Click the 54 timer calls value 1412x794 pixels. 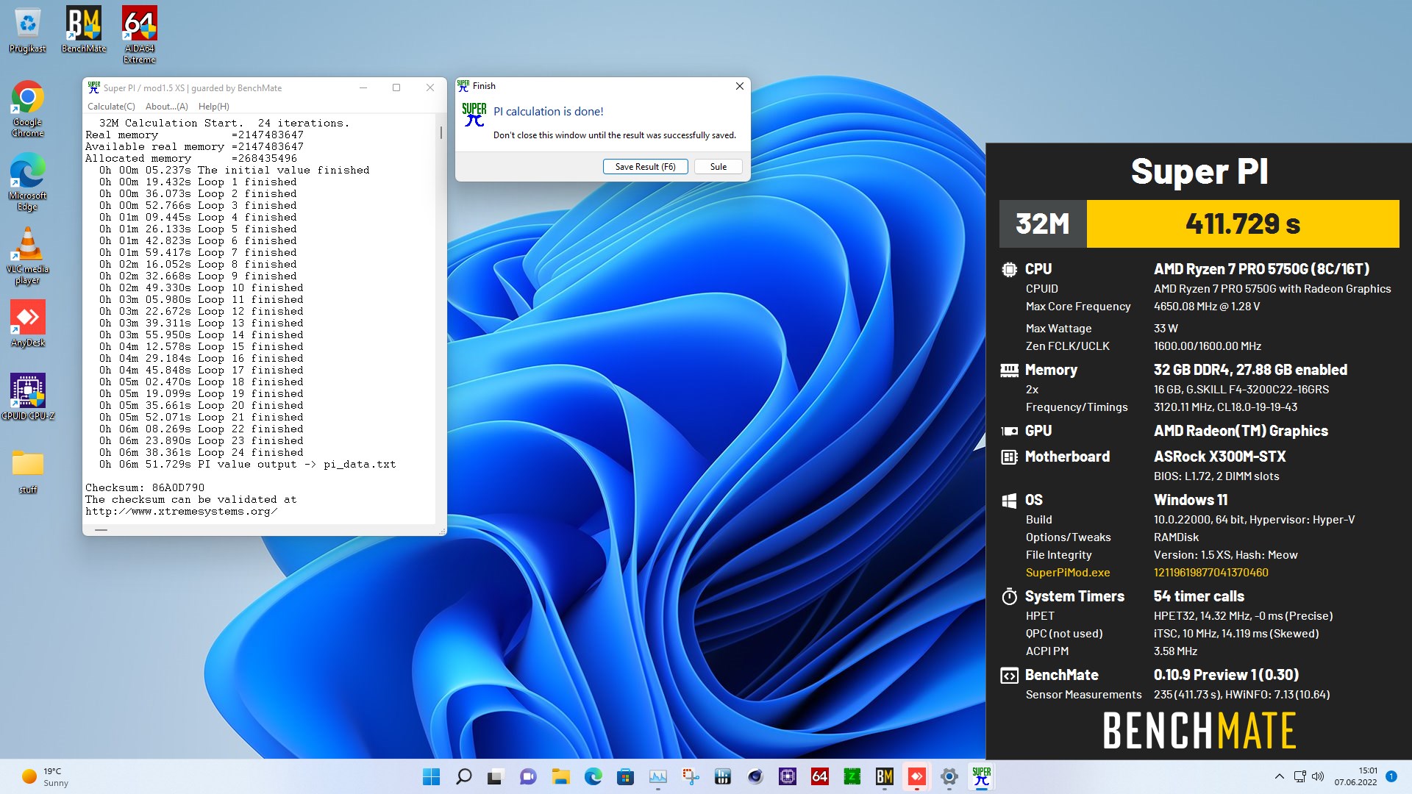pos(1199,596)
